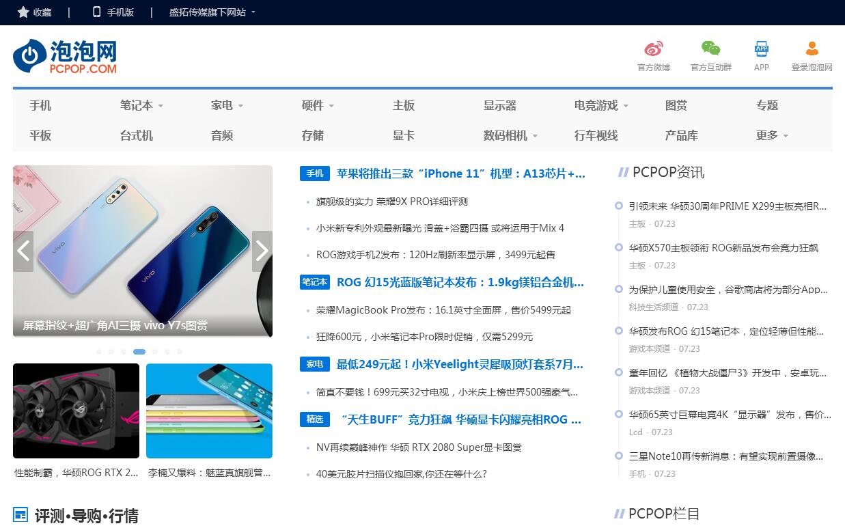The image size is (845, 526).
Task: Open the 显示器 navigation item
Action: click(x=500, y=106)
